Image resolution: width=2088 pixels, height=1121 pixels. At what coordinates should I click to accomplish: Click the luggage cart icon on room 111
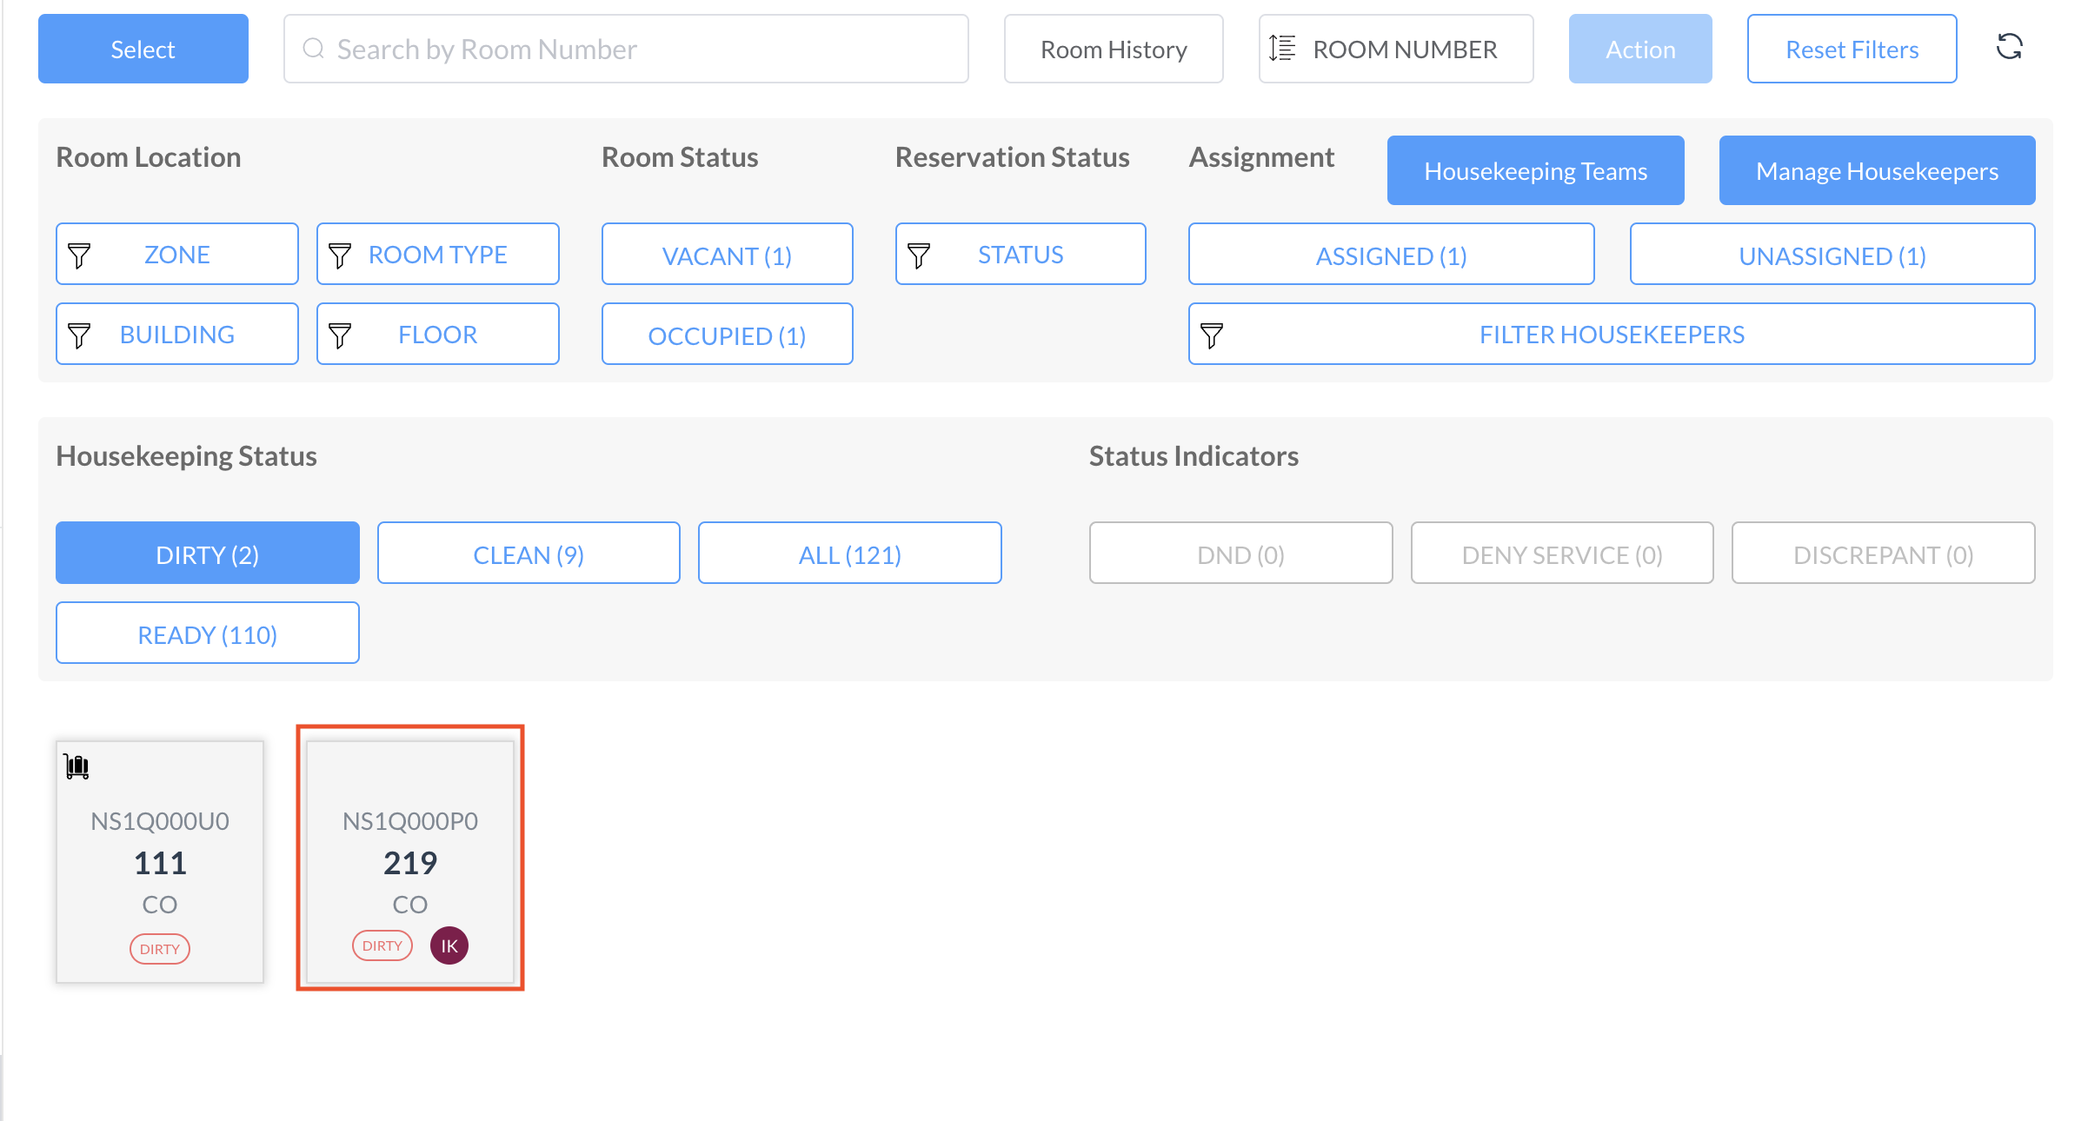coord(77,766)
